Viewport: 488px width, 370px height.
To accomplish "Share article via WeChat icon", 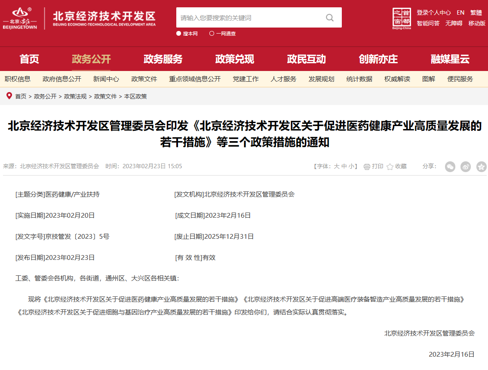I will [450, 166].
